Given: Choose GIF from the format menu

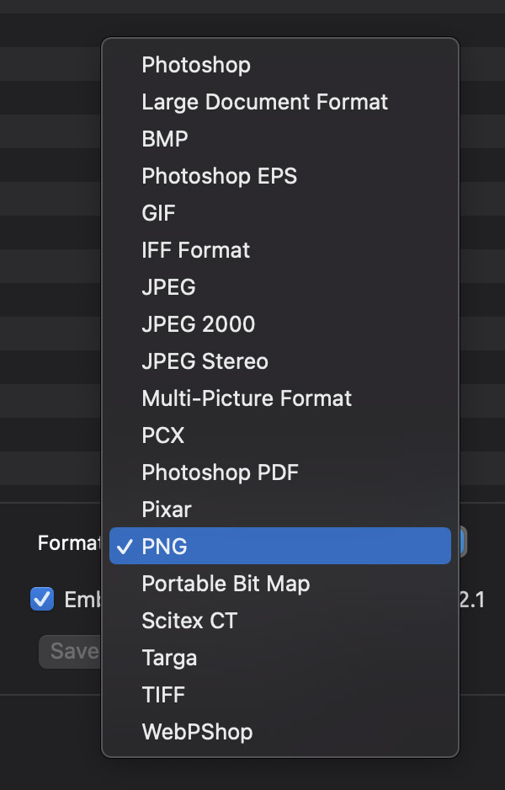Looking at the screenshot, I should 158,213.
